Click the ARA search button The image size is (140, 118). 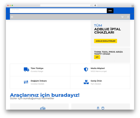110,11
